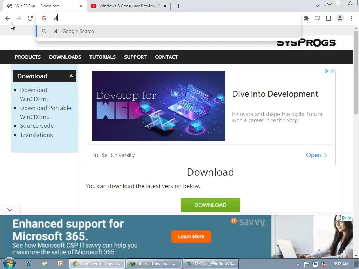This screenshot has height=269, width=359.
Task: Open Windows Media Player from the taskbar
Action: pyautogui.click(x=60, y=264)
